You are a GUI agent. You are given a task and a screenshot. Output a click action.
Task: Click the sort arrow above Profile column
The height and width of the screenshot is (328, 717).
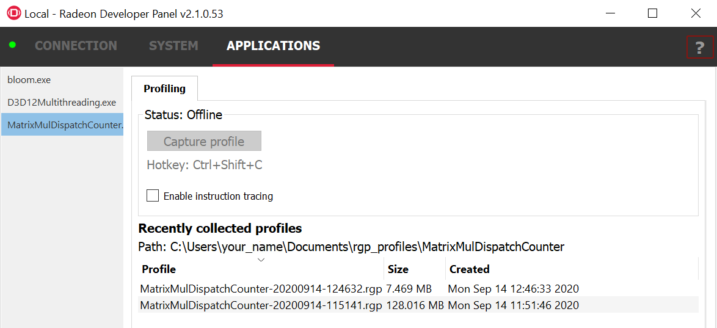261,260
